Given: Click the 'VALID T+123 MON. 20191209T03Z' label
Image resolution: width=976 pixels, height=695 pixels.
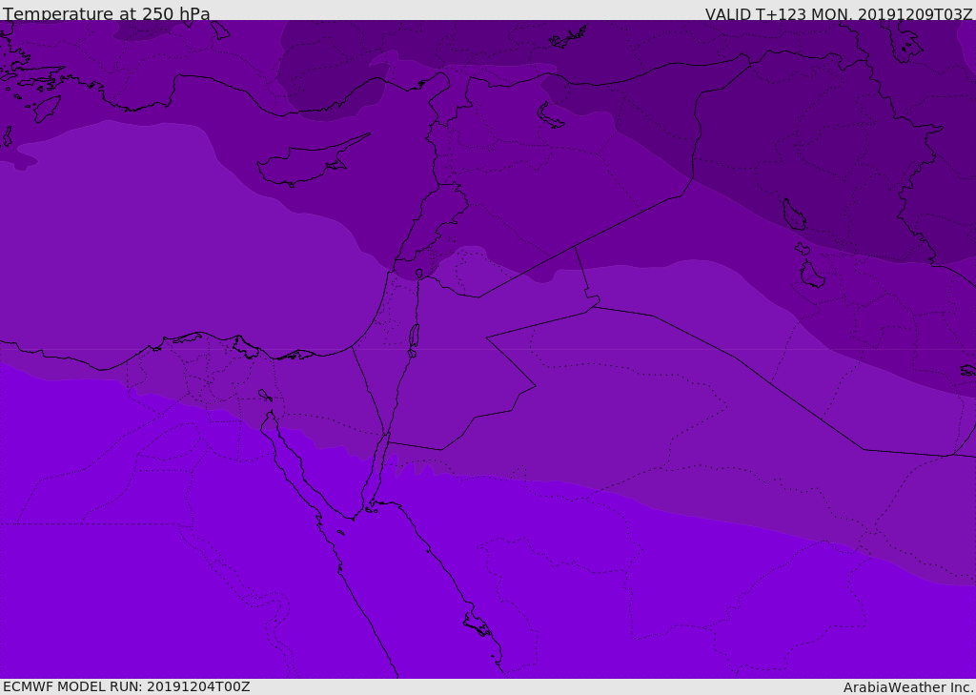Looking at the screenshot, I should coord(839,13).
